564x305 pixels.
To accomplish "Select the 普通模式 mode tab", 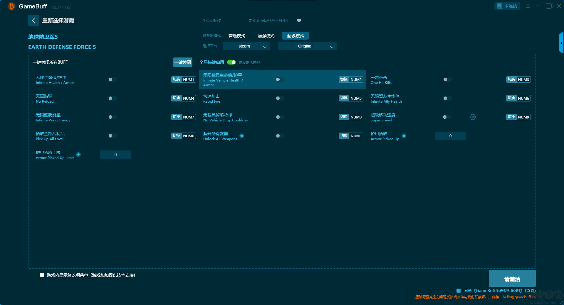I will pos(236,36).
